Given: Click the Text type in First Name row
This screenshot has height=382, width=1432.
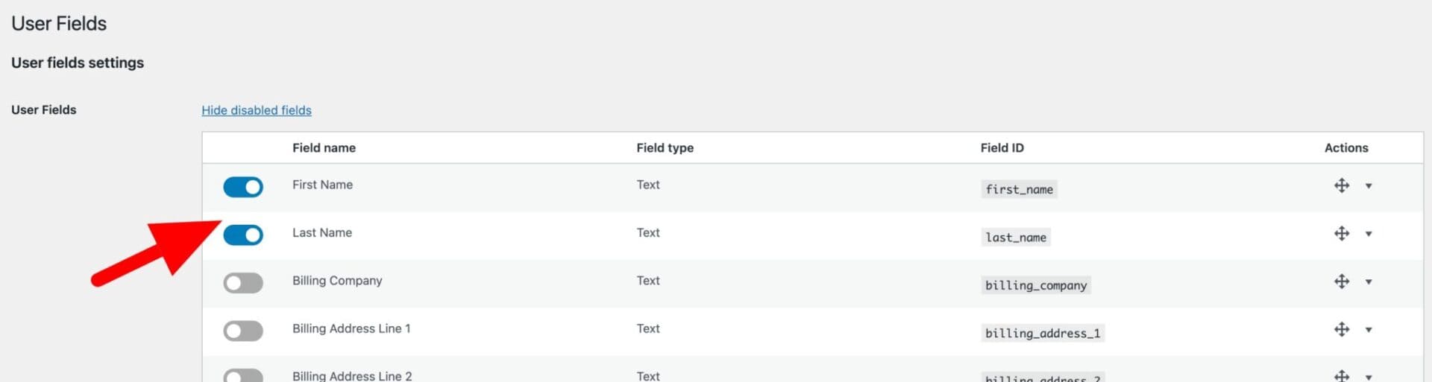Looking at the screenshot, I should pos(648,185).
